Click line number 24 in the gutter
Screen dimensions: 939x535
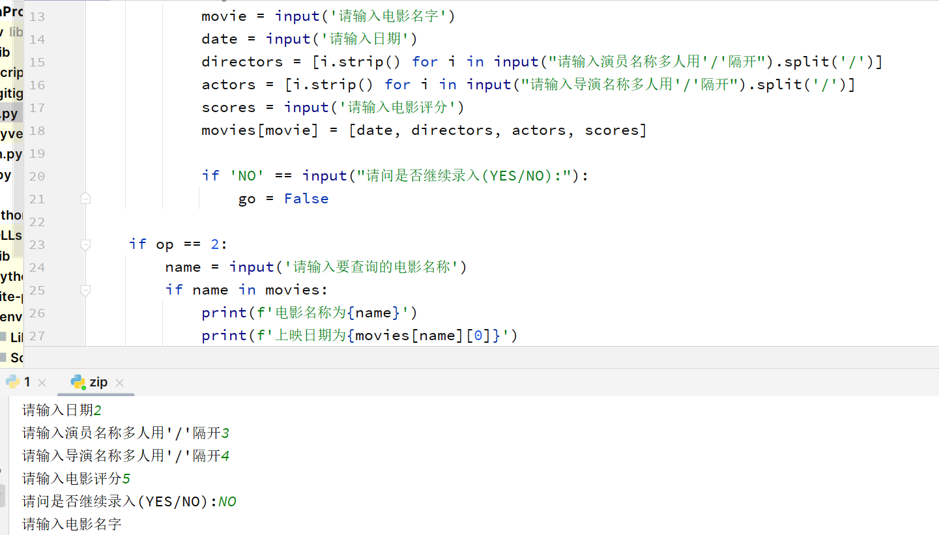pos(37,267)
